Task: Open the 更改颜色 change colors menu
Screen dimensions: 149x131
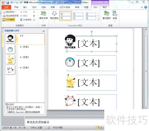Action: (x=54, y=16)
